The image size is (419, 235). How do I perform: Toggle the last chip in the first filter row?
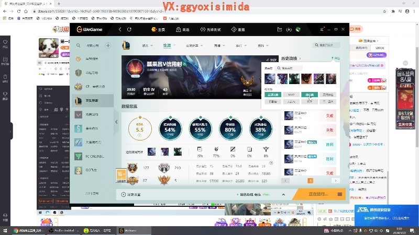[328, 95]
